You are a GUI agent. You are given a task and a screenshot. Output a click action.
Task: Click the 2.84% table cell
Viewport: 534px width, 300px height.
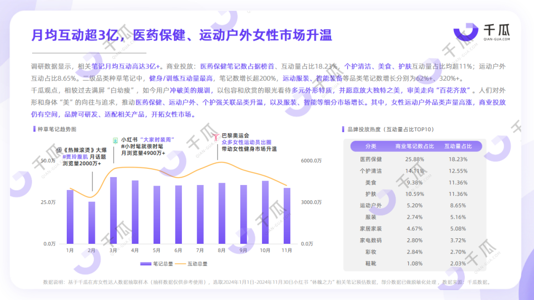pos(414,252)
